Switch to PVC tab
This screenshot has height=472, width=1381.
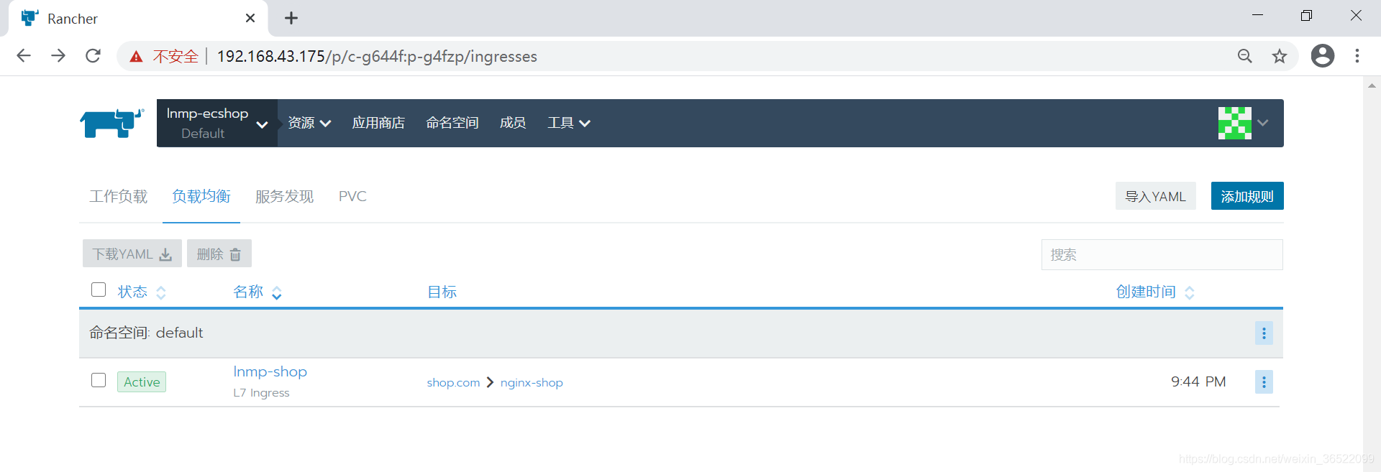pos(352,196)
